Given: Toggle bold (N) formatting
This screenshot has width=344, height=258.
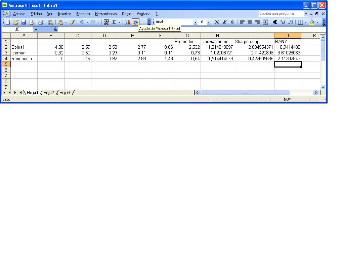Looking at the screenshot, I should click(217, 22).
